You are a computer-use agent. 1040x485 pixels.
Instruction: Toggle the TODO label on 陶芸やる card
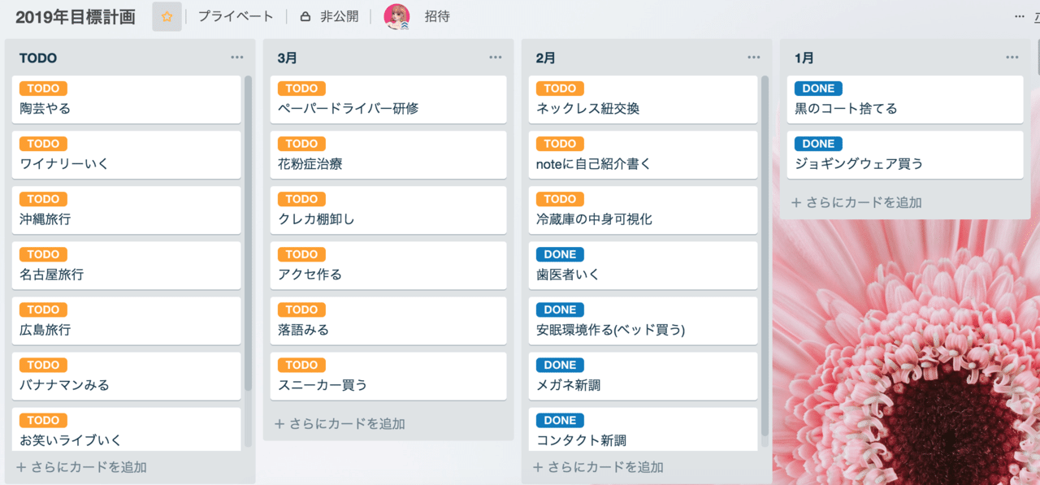43,88
